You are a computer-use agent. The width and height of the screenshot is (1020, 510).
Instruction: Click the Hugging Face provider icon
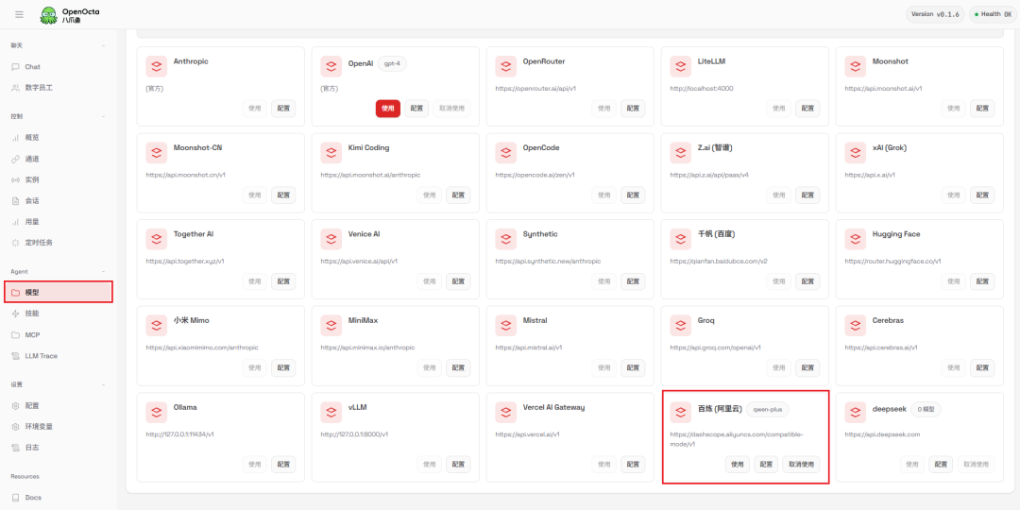coord(856,239)
